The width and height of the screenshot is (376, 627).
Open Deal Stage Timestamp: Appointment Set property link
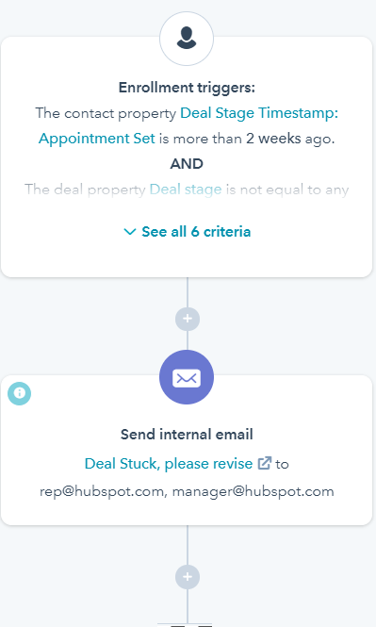coord(188,125)
